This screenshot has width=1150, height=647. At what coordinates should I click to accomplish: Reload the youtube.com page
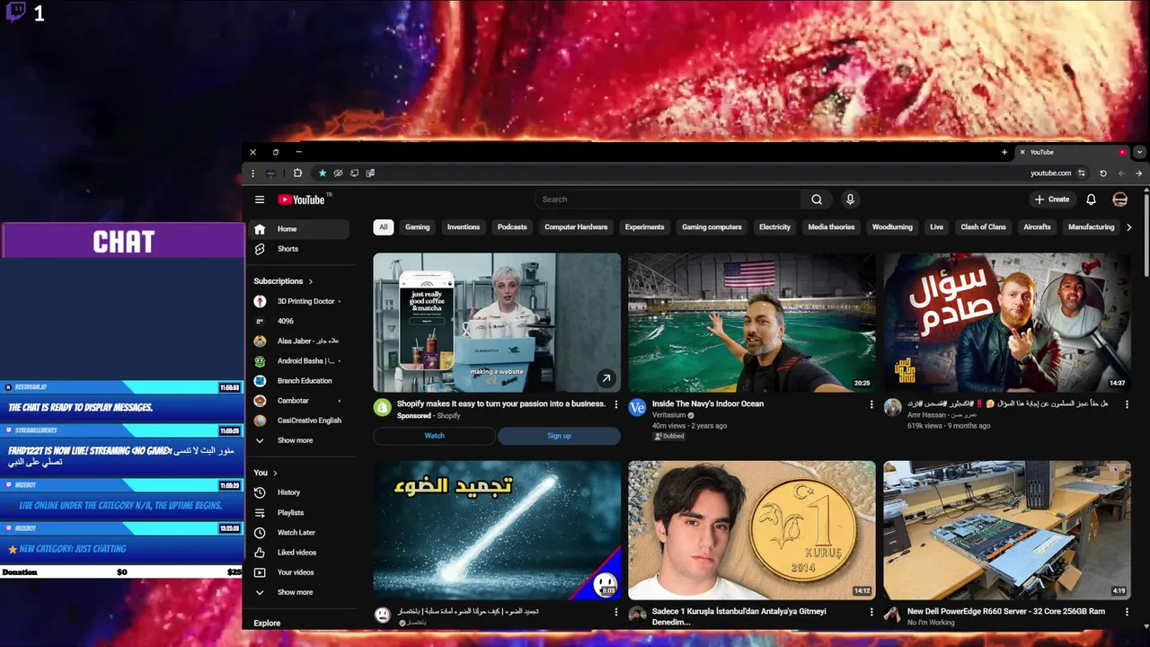(x=1103, y=173)
